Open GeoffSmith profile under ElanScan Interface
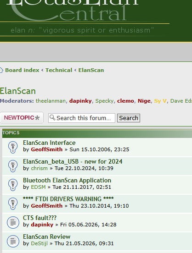The image size is (192, 253). [x=46, y=149]
